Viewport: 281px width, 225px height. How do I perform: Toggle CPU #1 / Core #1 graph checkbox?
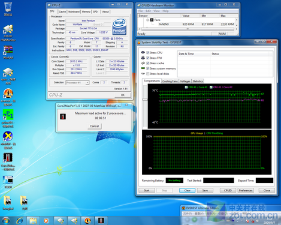186,87
